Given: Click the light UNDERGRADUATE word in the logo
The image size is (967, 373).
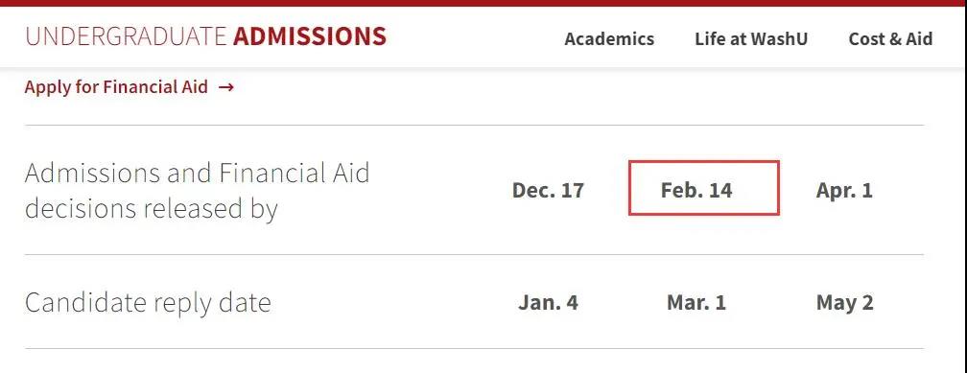Looking at the screenshot, I should (126, 37).
